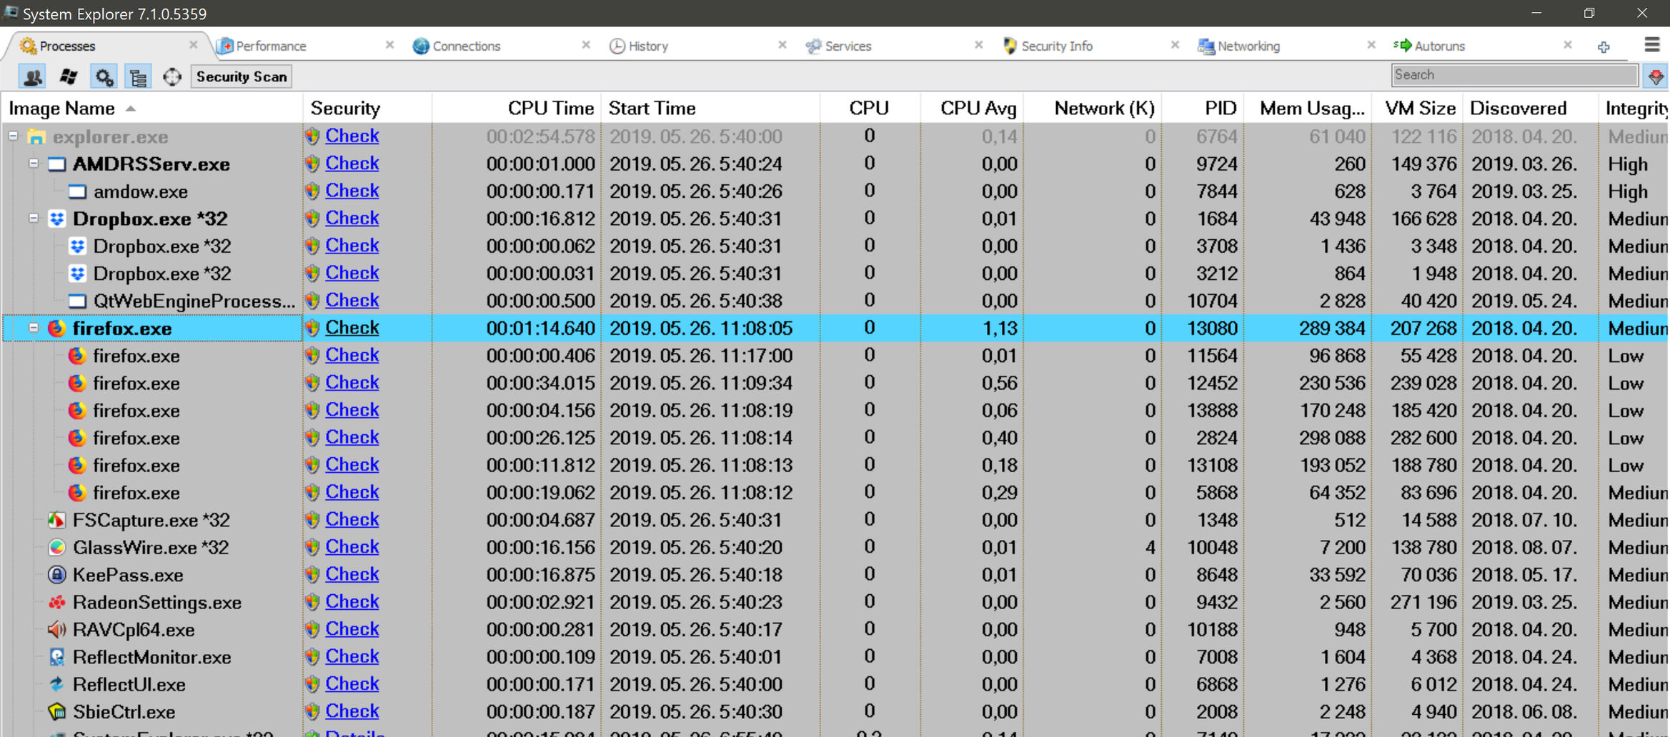Click in the Search input field

pyautogui.click(x=1514, y=75)
